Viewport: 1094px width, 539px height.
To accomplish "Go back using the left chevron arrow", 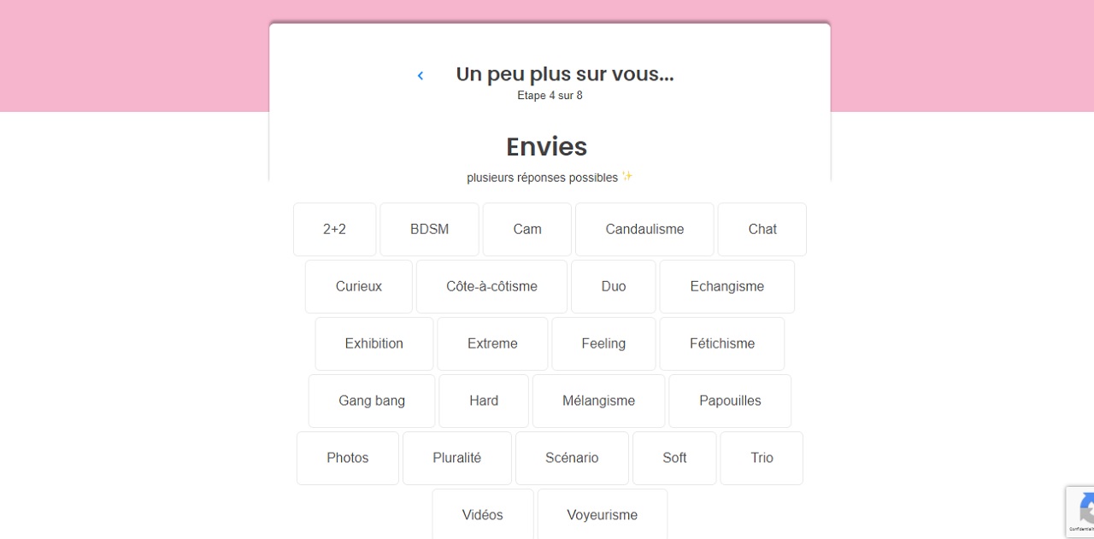I will [420, 75].
